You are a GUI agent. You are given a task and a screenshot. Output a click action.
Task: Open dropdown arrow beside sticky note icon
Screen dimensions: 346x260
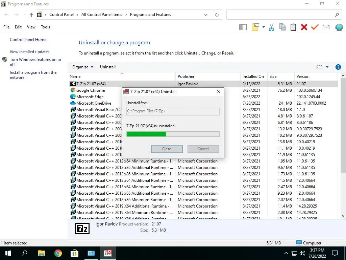click(264, 27)
